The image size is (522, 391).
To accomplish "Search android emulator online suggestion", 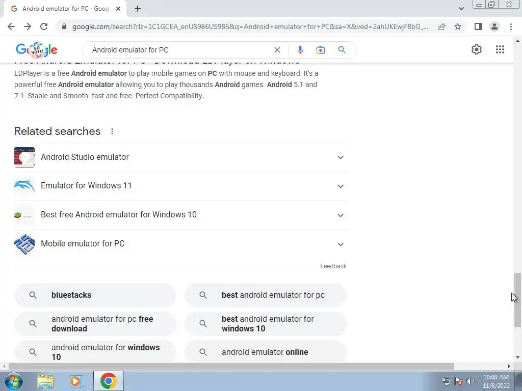I will pos(265,352).
